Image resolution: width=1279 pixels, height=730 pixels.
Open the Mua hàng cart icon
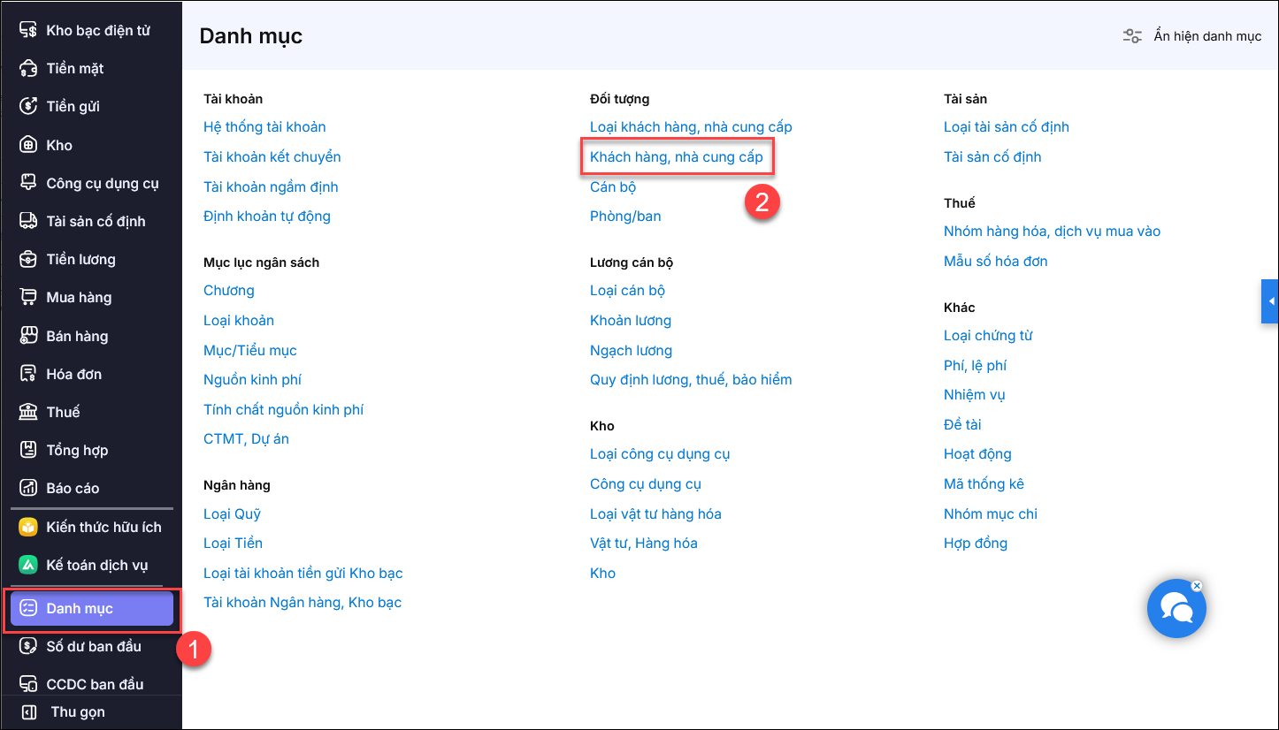coord(28,298)
